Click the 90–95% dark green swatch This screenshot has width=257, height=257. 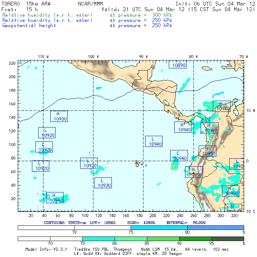coord(196,239)
